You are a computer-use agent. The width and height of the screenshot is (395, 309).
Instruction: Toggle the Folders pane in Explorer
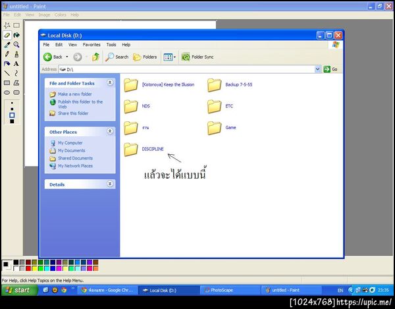point(145,57)
